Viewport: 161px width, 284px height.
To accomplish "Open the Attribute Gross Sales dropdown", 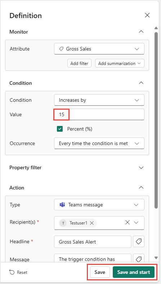I will [x=99, y=49].
